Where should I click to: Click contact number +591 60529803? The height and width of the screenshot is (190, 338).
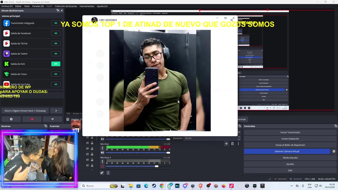pyautogui.click(x=108, y=20)
